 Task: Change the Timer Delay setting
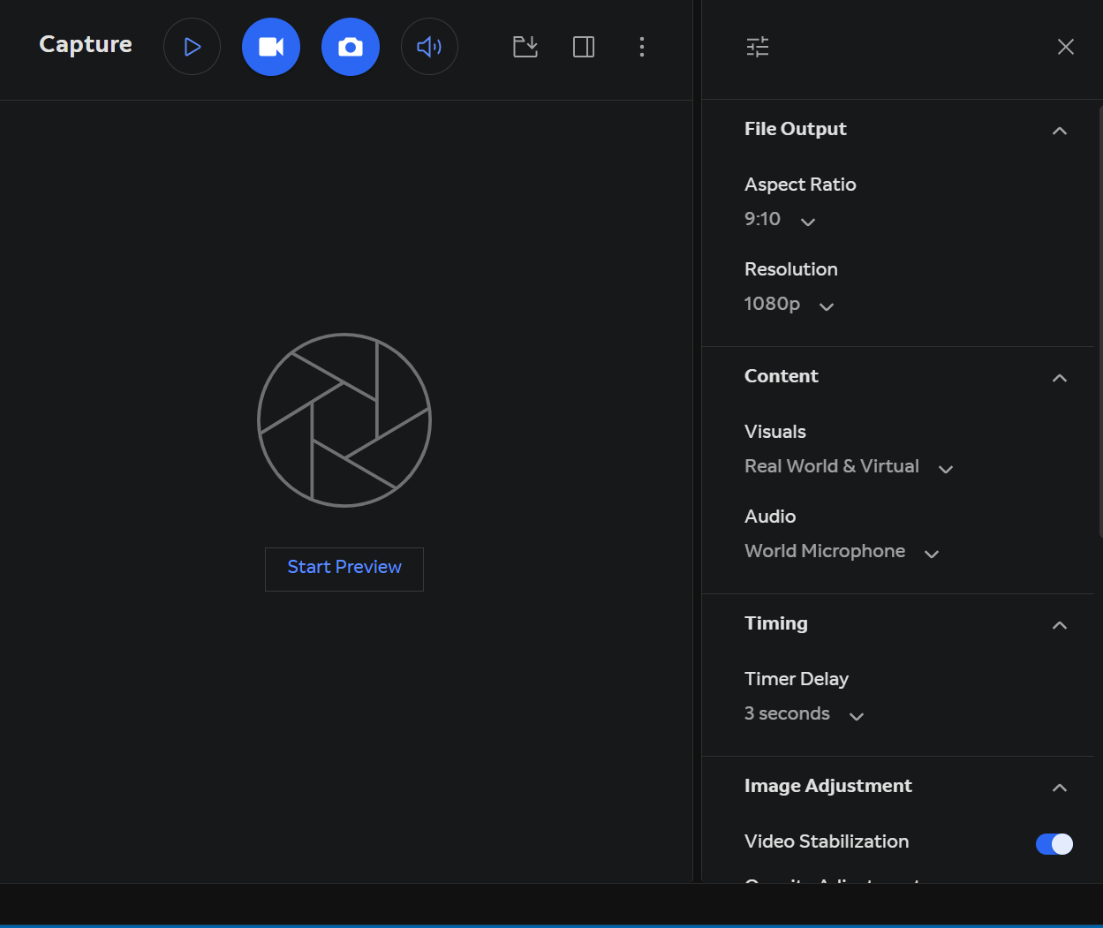click(855, 716)
